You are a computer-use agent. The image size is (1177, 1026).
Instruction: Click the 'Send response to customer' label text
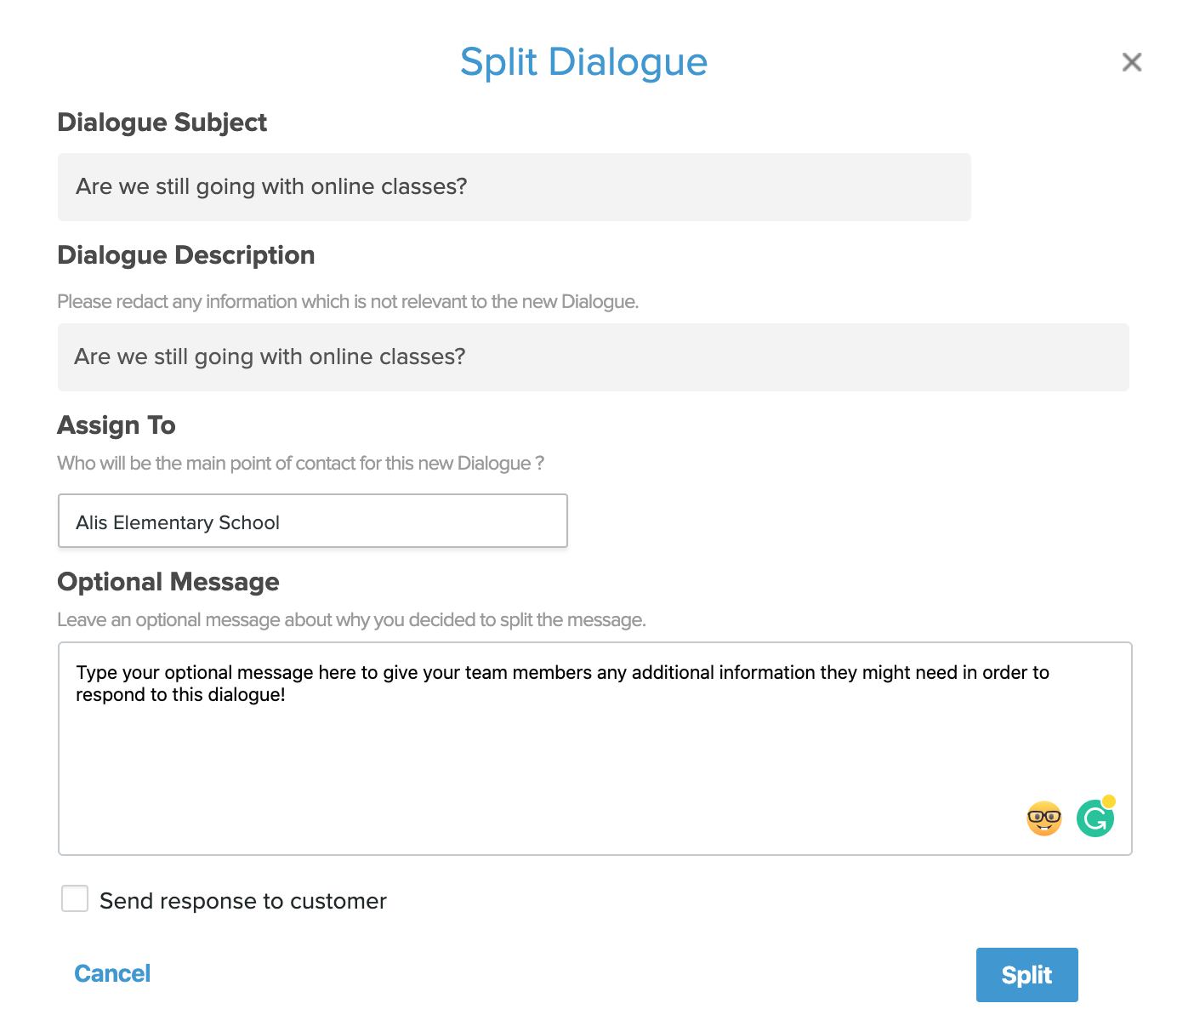[242, 901]
